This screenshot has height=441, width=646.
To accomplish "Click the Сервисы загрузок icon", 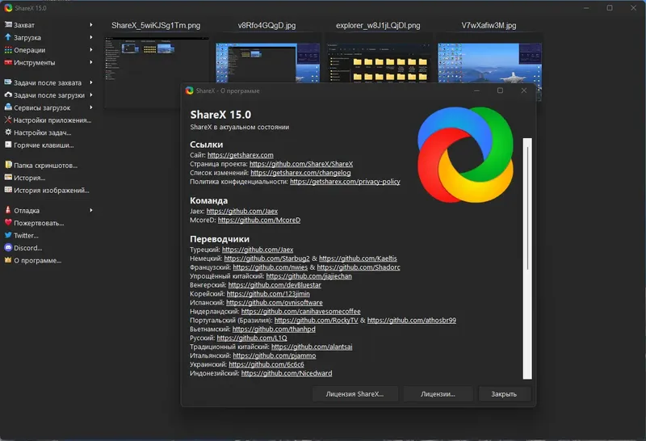I will pyautogui.click(x=8, y=107).
